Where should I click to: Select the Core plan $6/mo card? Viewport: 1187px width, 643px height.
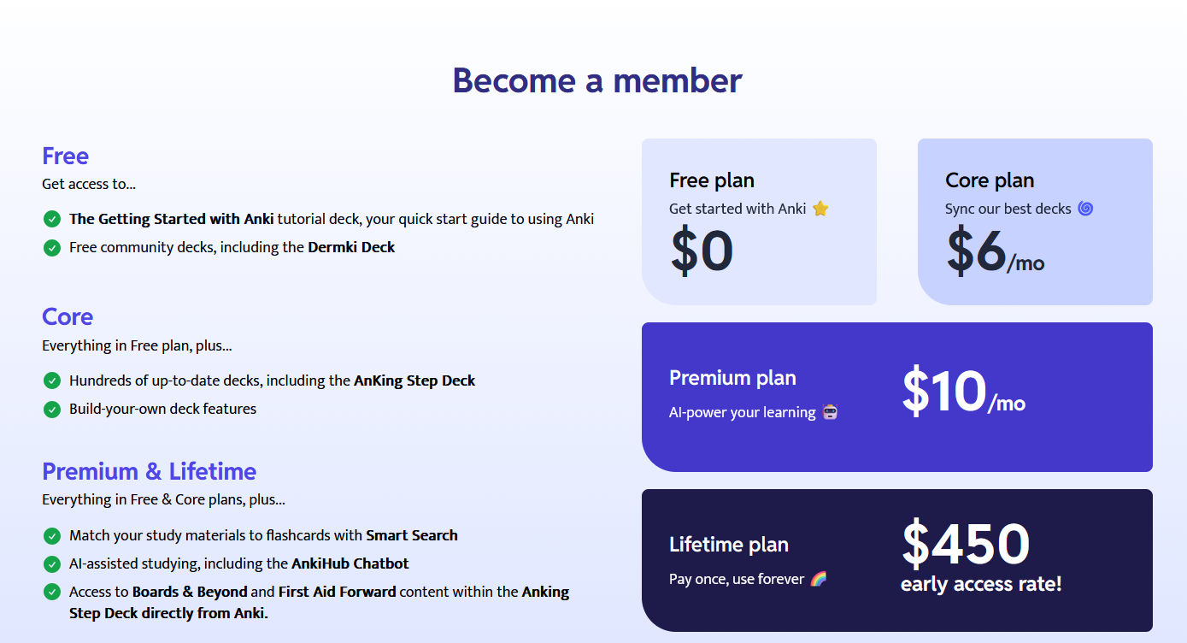point(1035,221)
